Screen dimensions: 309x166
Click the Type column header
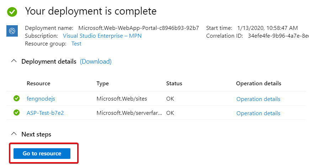click(102, 84)
